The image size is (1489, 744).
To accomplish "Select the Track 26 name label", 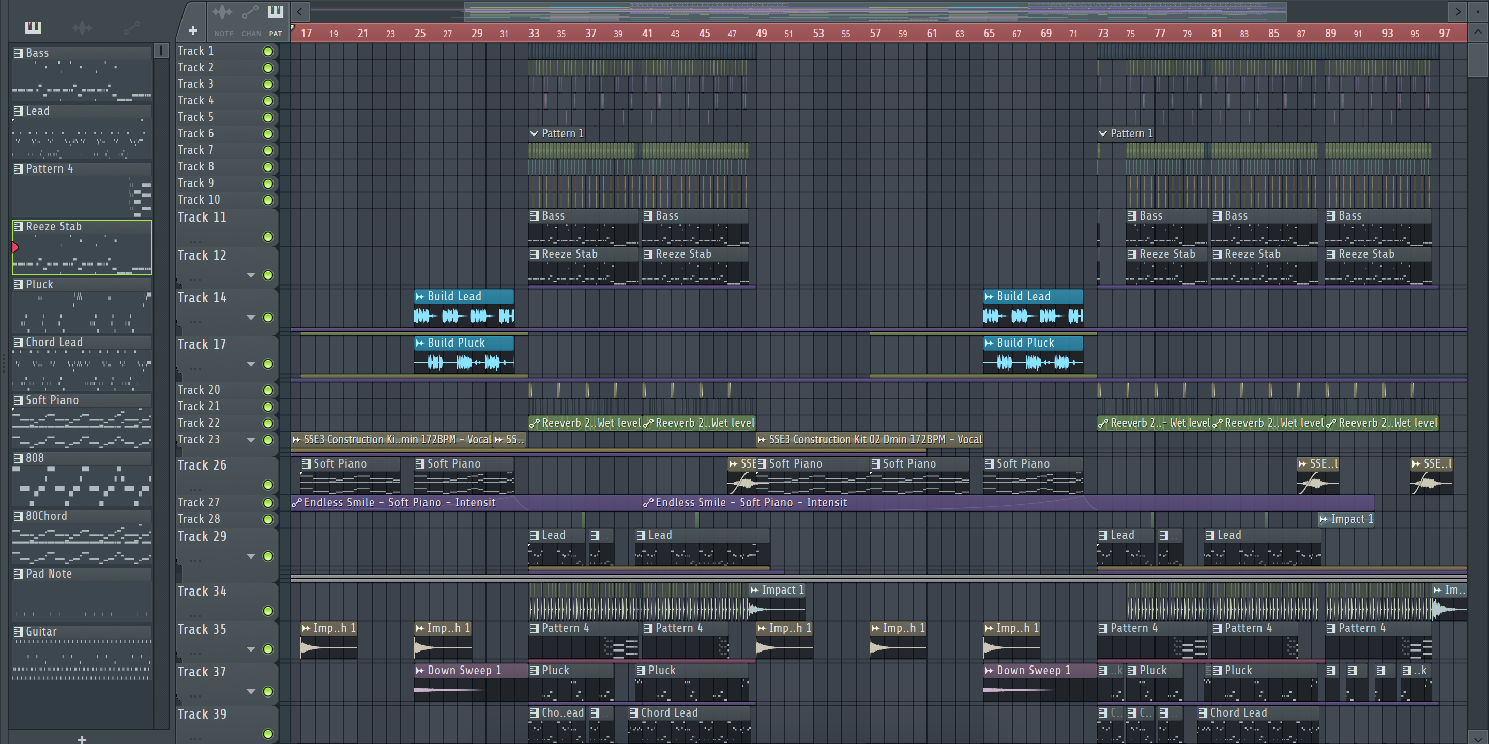I will coord(202,466).
